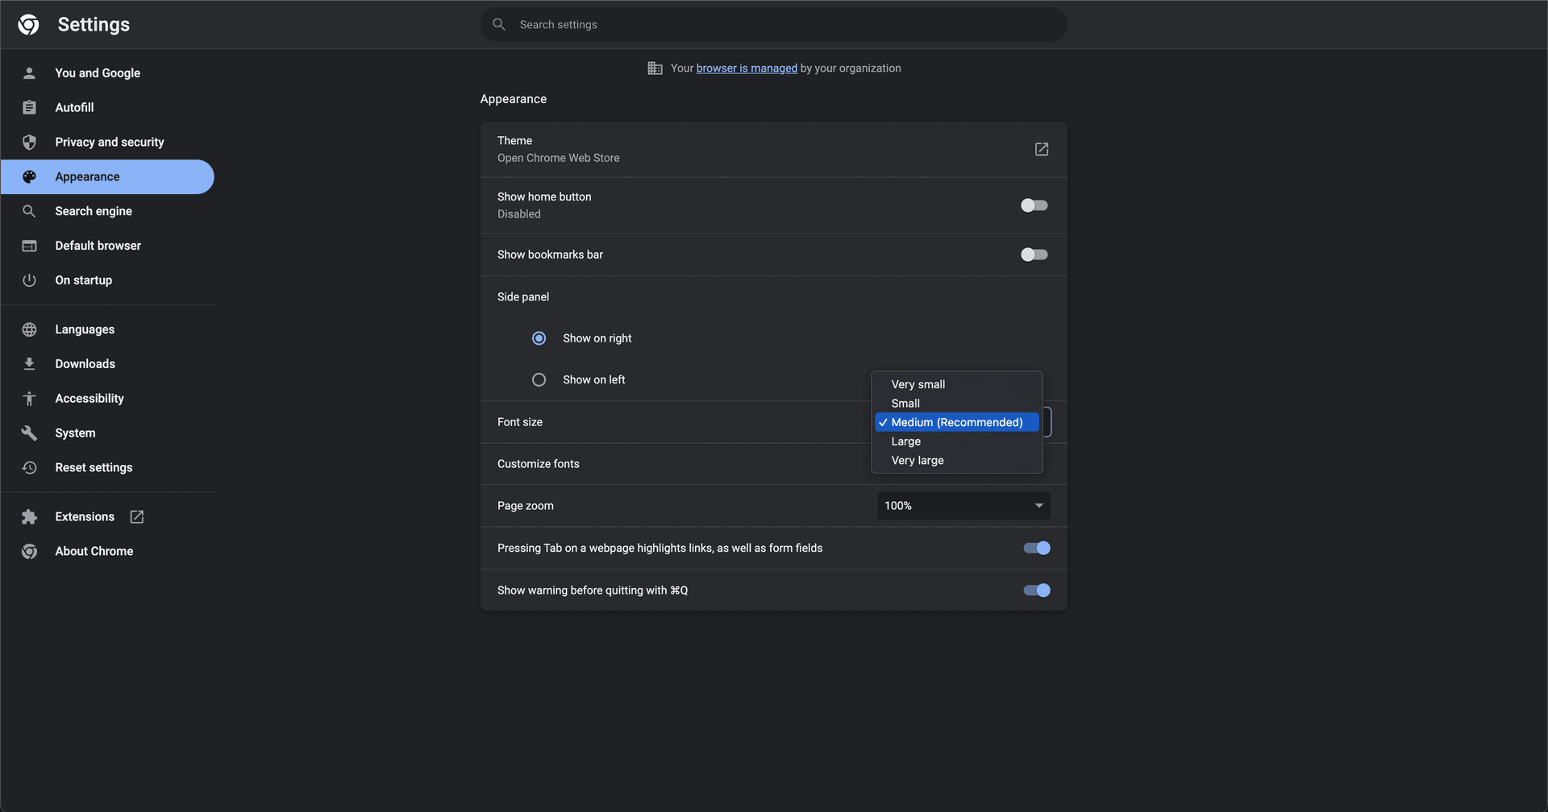
Task: Click the Languages globe icon
Action: (29, 329)
